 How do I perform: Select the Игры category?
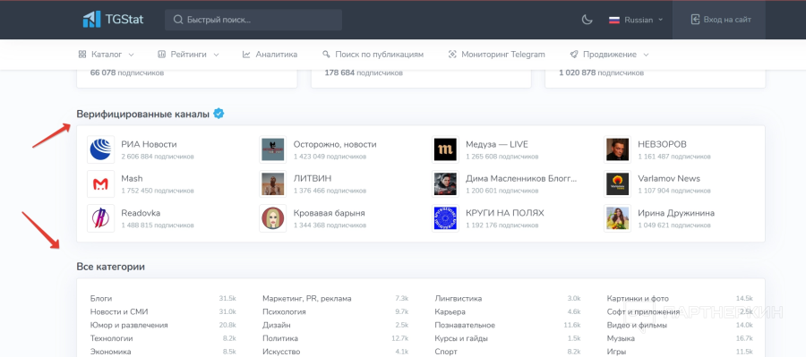616,352
